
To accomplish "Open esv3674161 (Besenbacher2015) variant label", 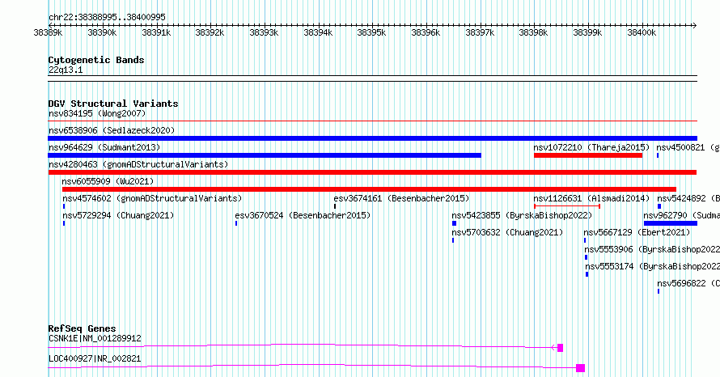I will pos(401,198).
